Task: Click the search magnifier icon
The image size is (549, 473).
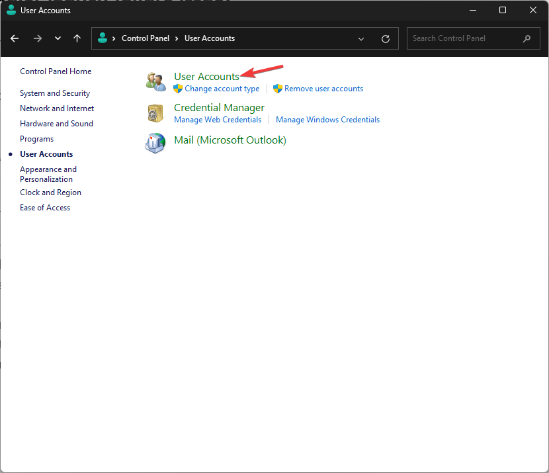Action: tap(527, 38)
